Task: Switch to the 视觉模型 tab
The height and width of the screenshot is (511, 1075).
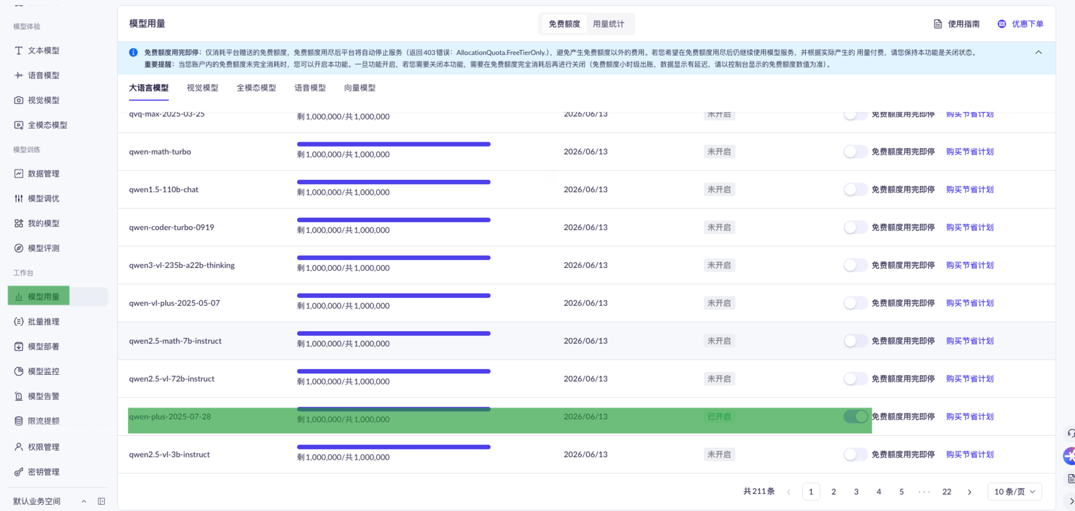Action: [x=202, y=88]
